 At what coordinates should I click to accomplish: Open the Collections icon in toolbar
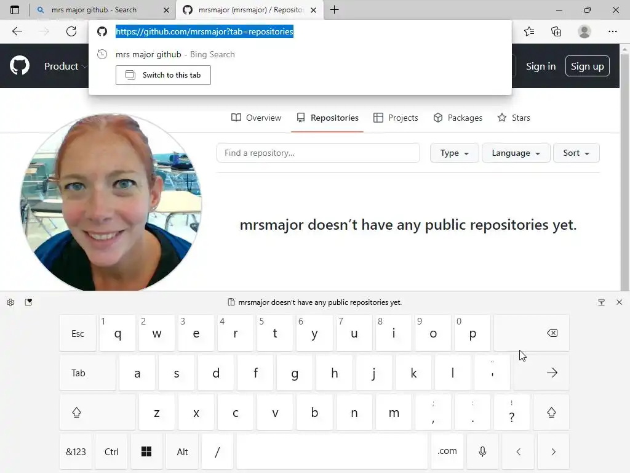(x=556, y=31)
